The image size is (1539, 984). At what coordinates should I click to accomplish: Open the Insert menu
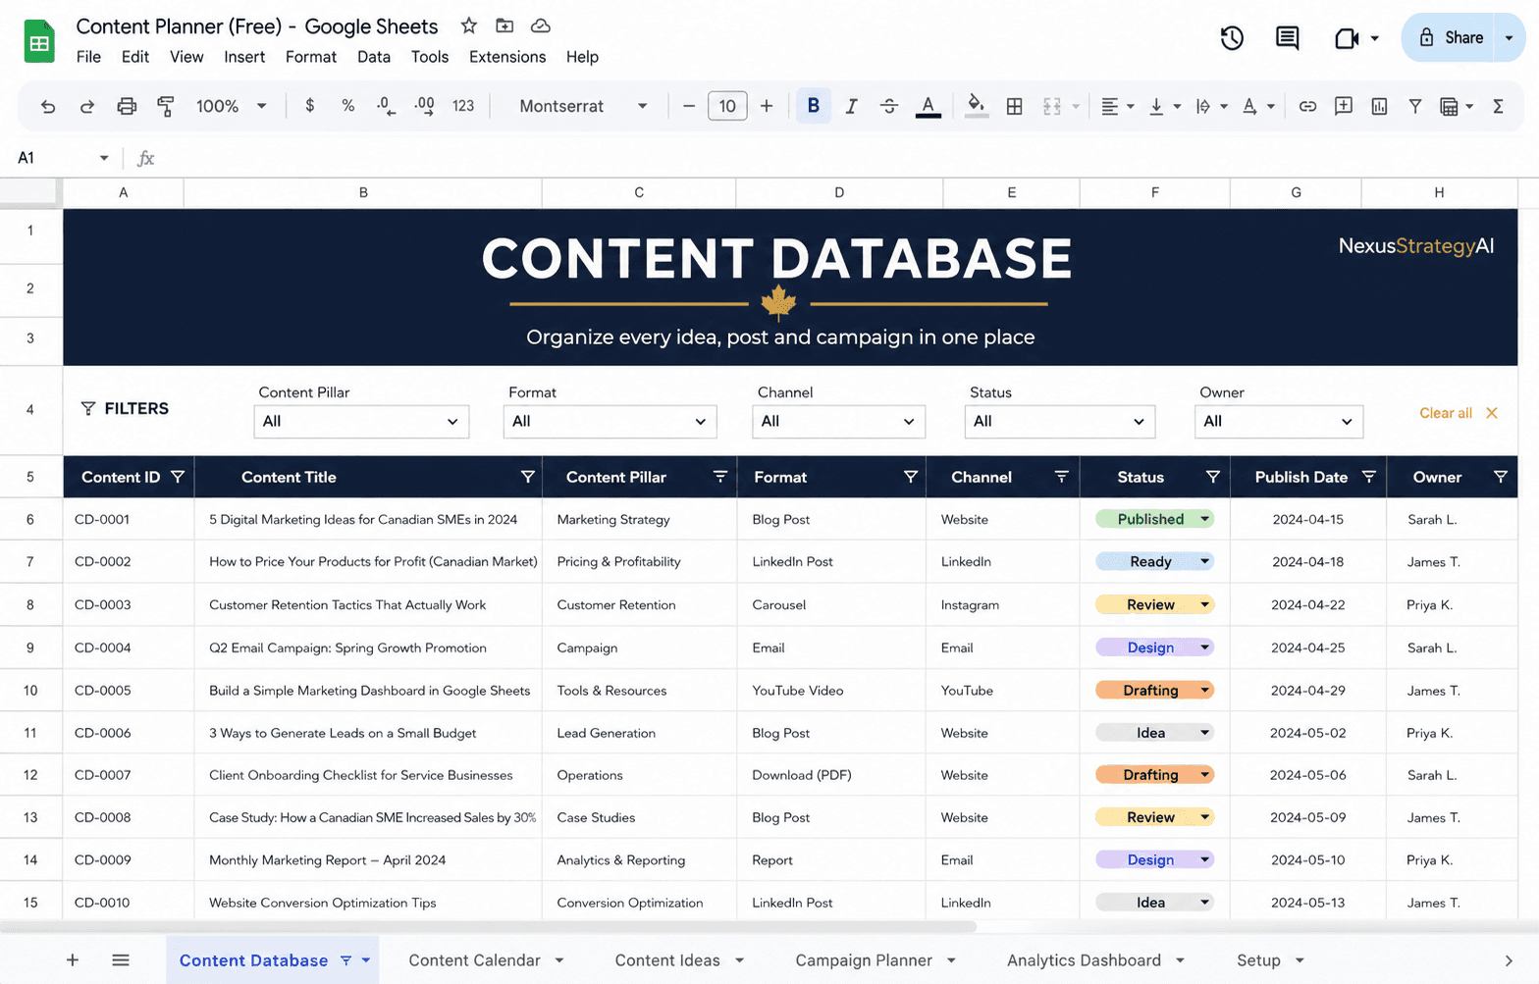coord(244,57)
